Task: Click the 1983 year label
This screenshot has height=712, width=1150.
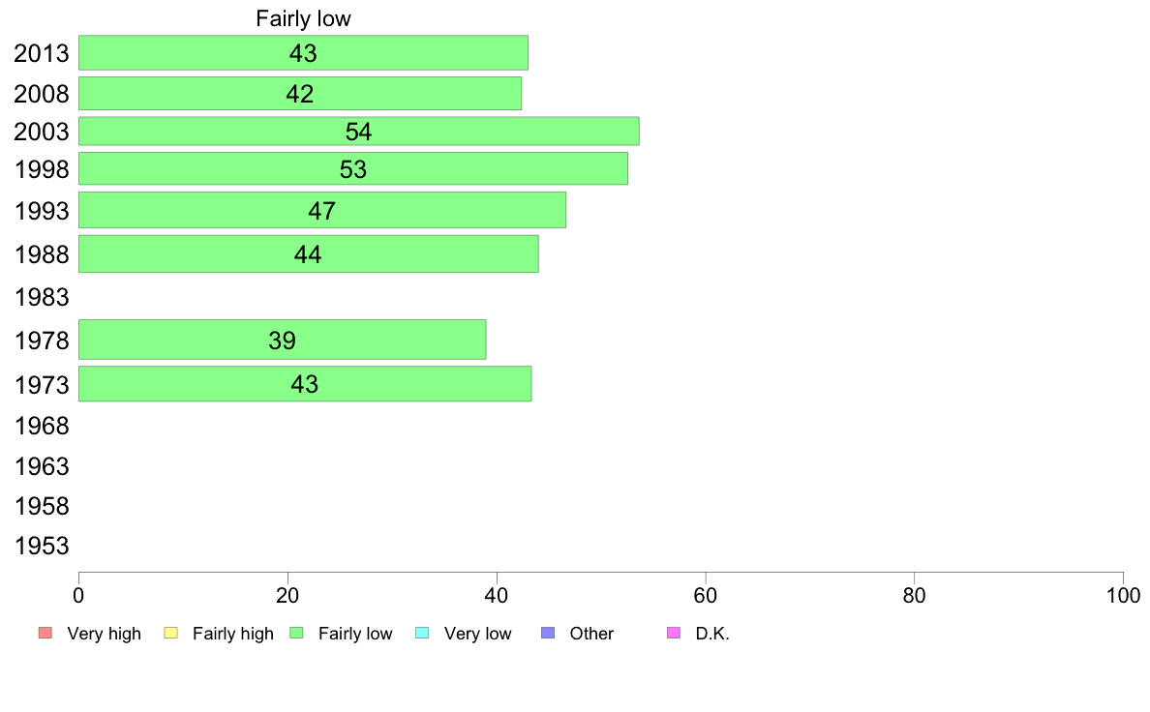Action: 42,297
